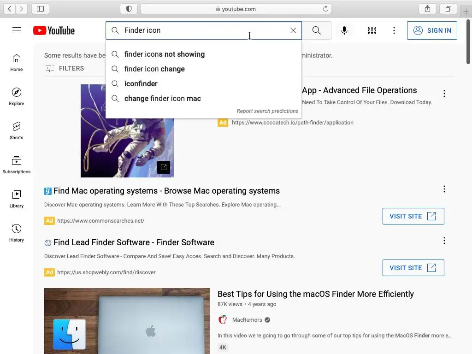Open Find Mac operating systems ad title
The height and width of the screenshot is (354, 472).
[x=166, y=191]
